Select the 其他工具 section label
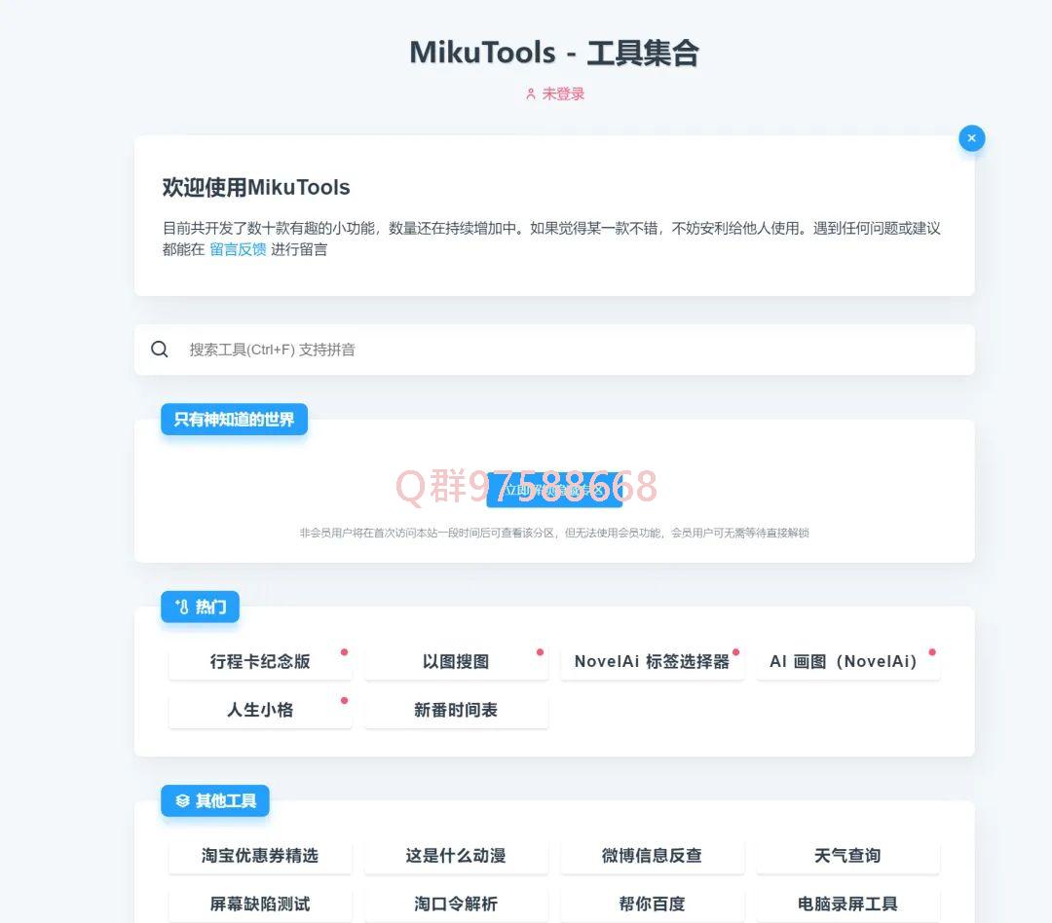Viewport: 1052px width, 923px height. (214, 801)
